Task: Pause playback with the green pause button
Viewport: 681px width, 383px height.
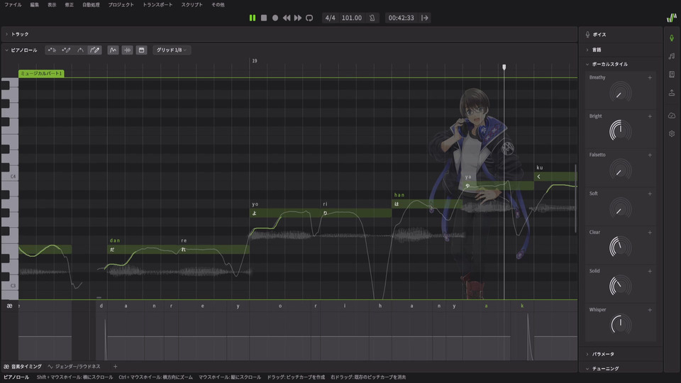Action: click(253, 18)
